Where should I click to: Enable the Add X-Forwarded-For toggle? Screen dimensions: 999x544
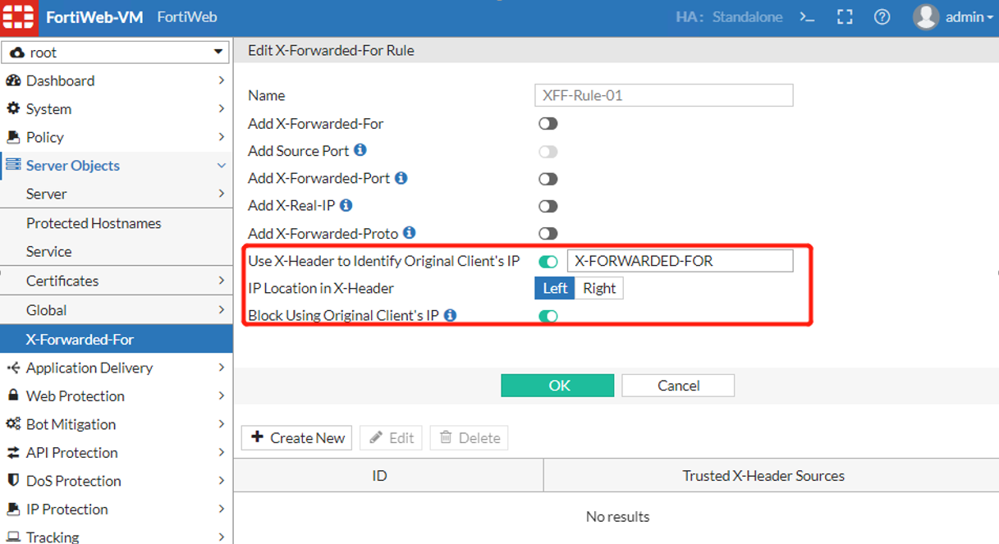coord(548,123)
